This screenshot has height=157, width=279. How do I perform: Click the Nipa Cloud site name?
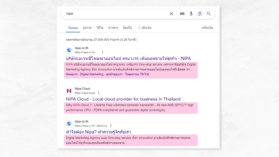click(82, 89)
